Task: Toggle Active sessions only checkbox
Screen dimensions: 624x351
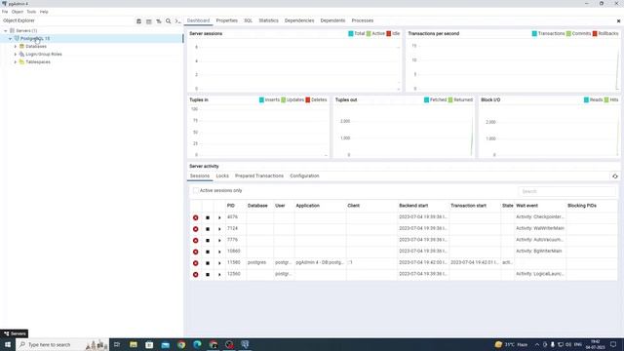Action: click(x=196, y=191)
